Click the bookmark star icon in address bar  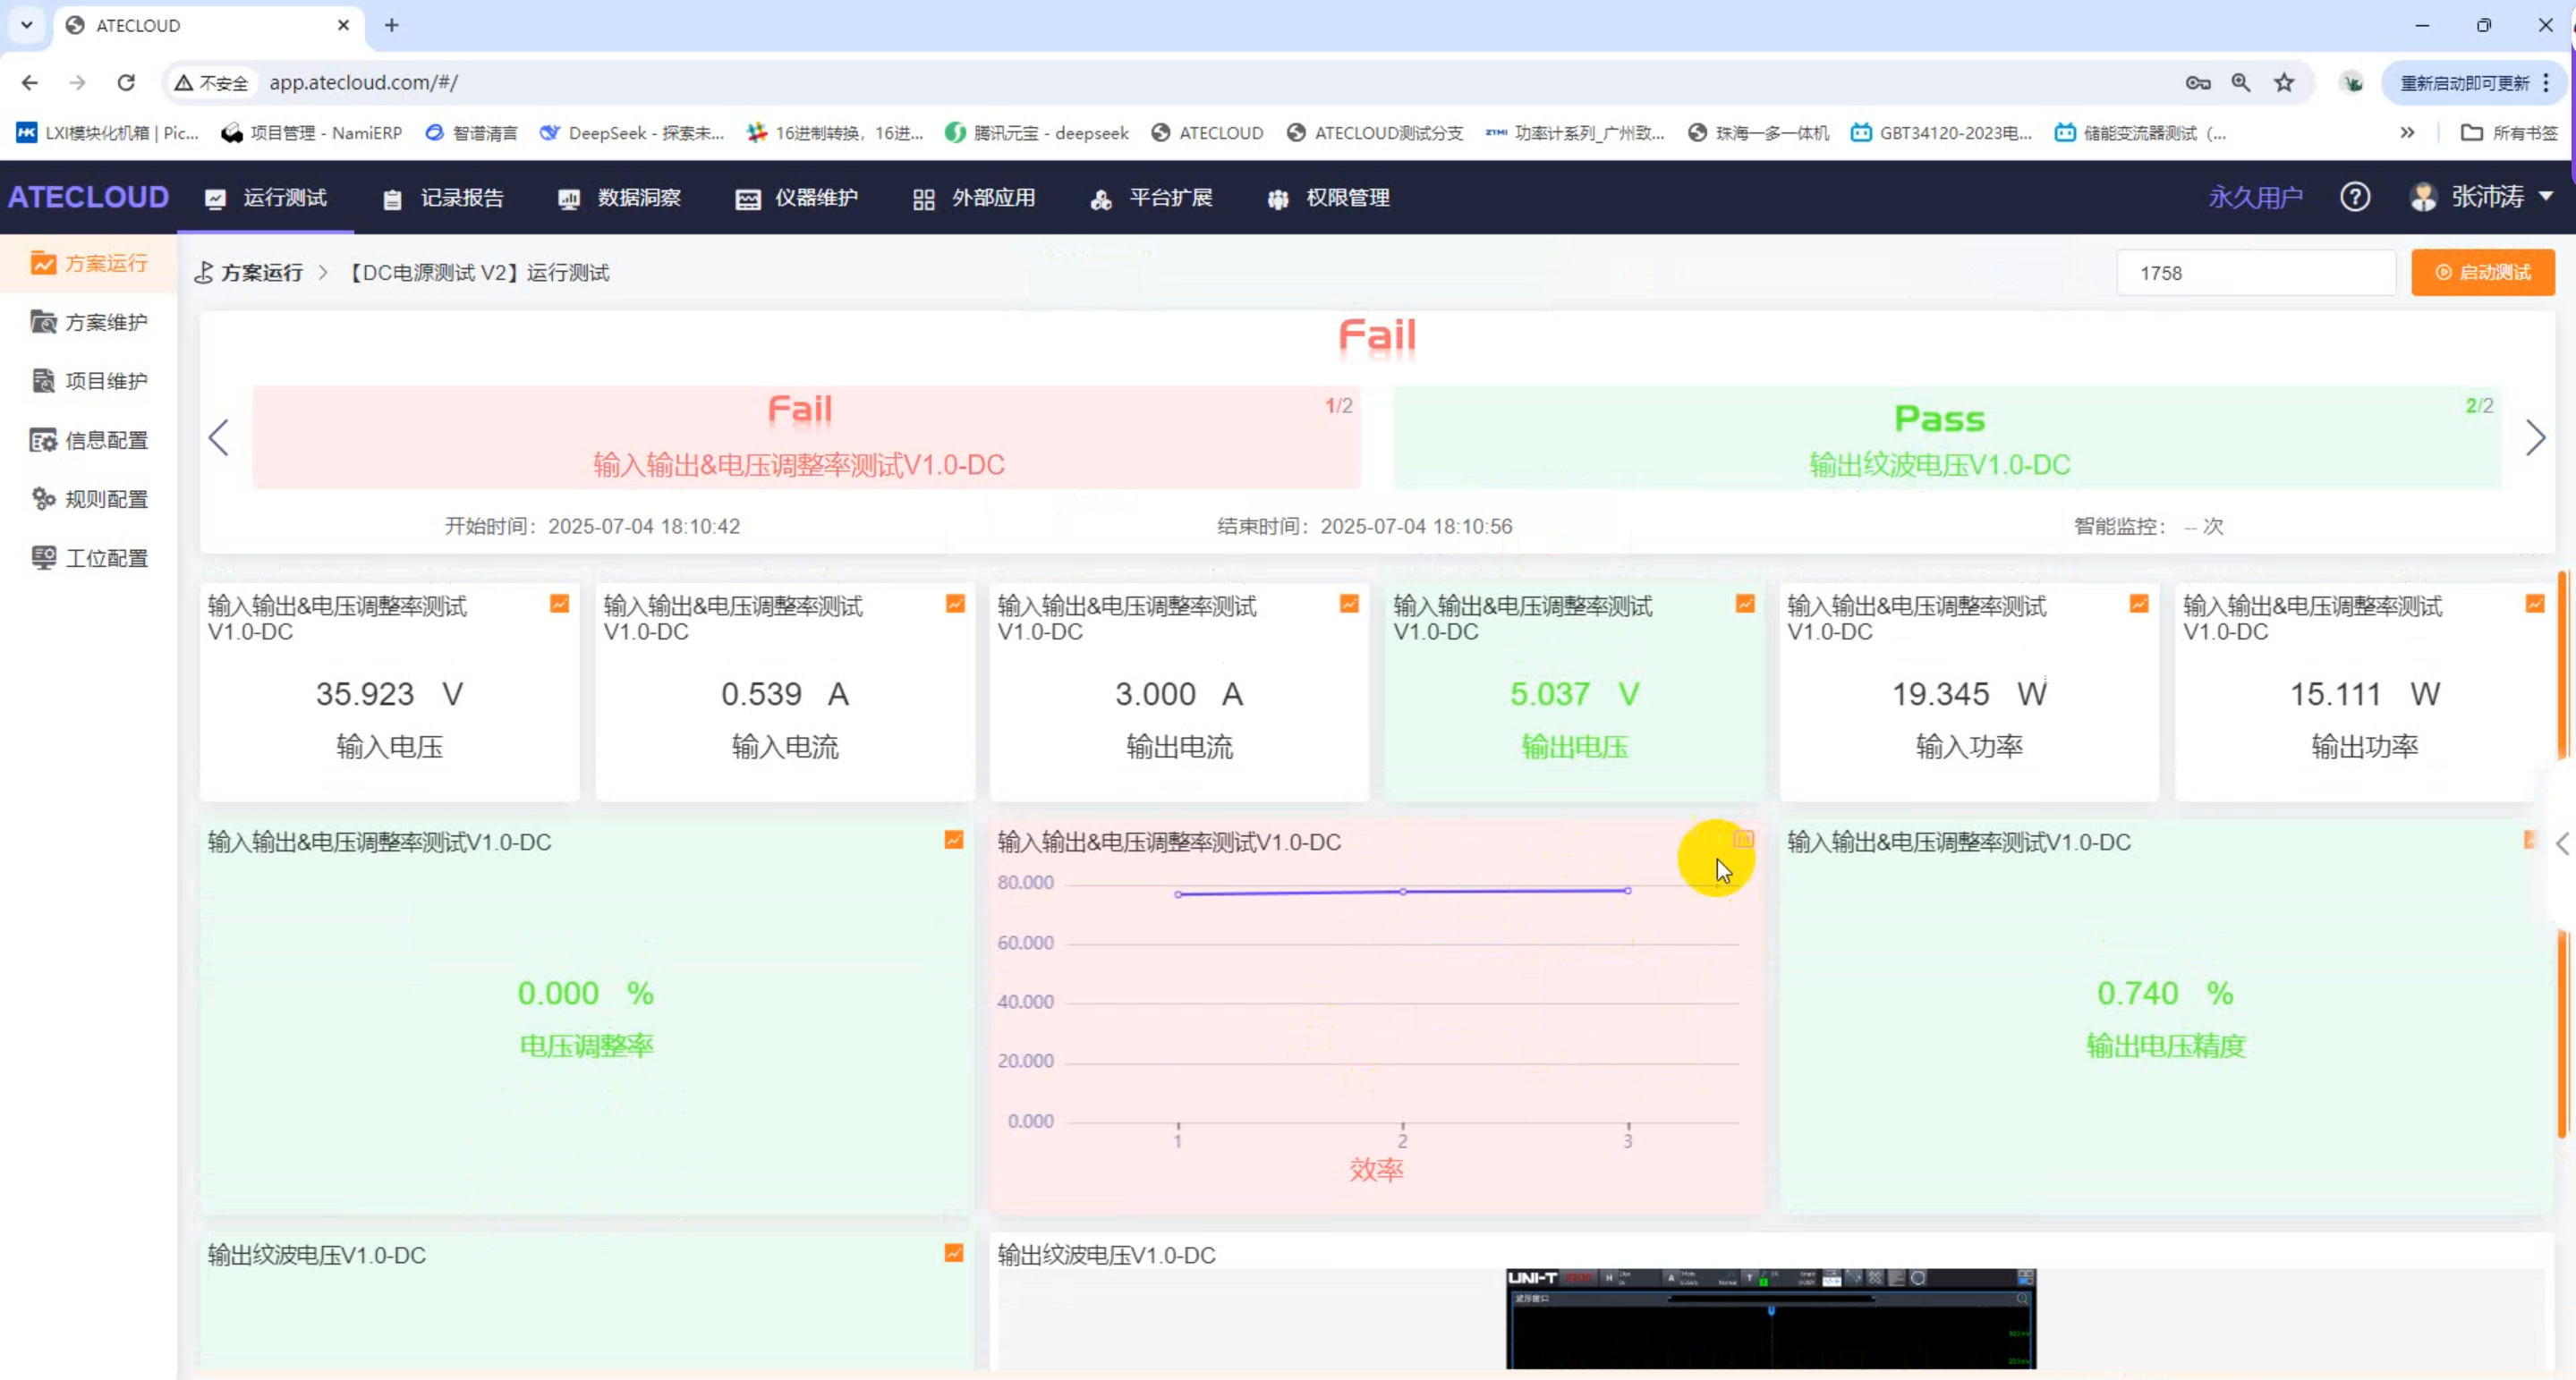(x=2284, y=83)
